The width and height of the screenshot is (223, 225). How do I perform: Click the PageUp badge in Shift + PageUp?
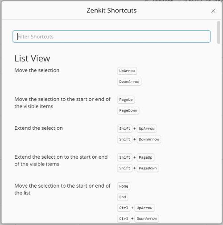point(145,157)
